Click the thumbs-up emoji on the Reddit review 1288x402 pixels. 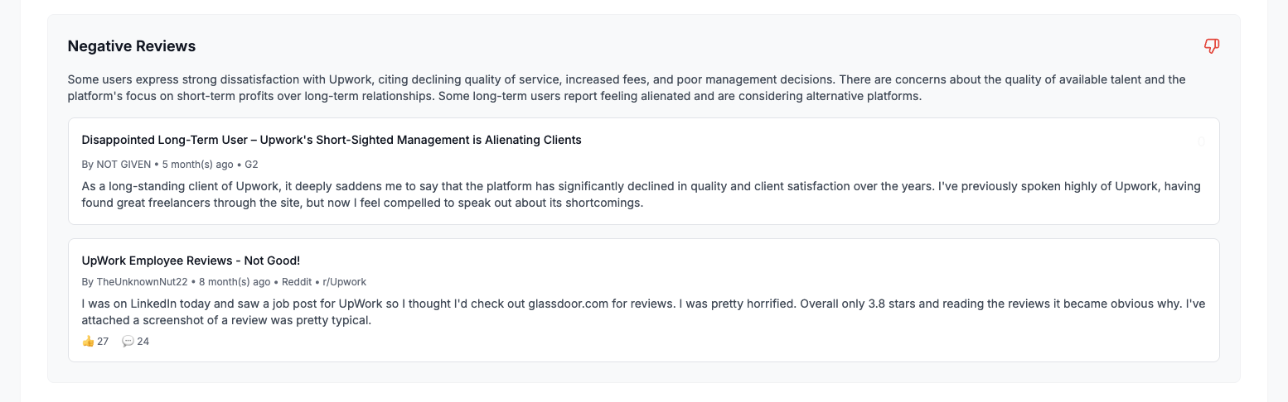88,341
